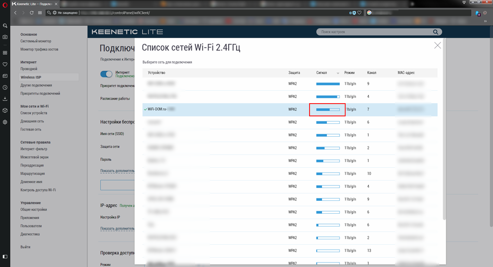Select the network on channel 13
This screenshot has width=493, height=267.
point(290,251)
